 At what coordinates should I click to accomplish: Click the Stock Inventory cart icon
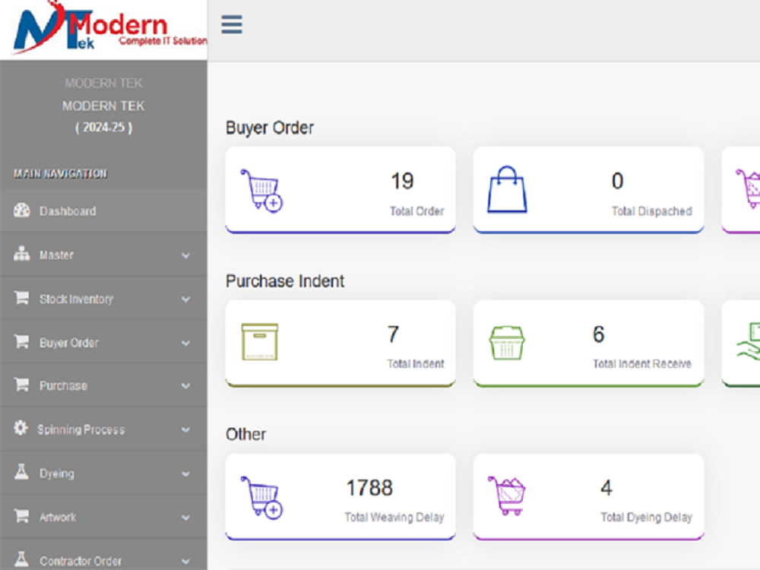(x=21, y=297)
